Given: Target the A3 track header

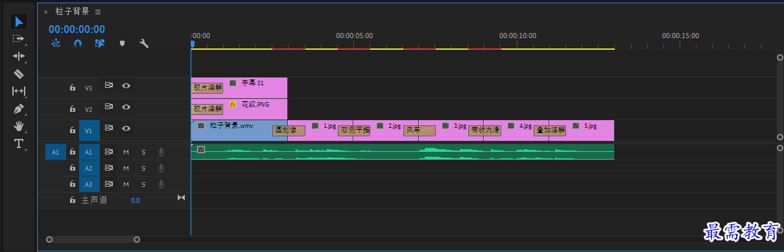Looking at the screenshot, I should click(x=89, y=184).
